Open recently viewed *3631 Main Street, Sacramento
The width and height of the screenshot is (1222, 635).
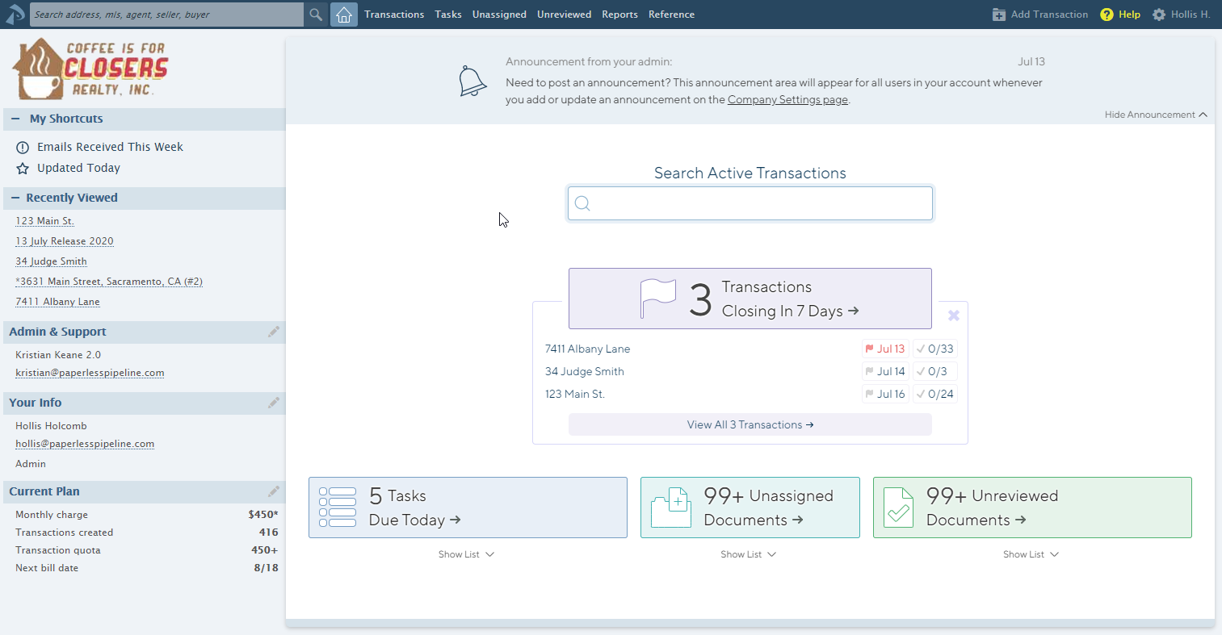(109, 282)
